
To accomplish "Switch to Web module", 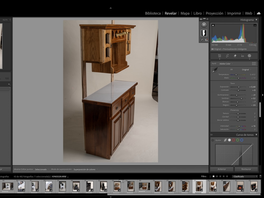I will coord(248,13).
